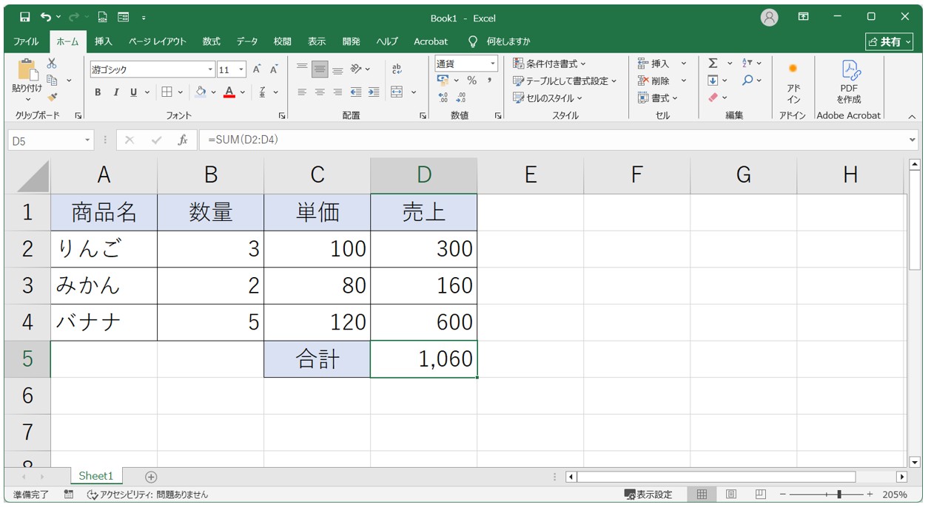Viewport: 928px width, 507px height.
Task: Toggle left text alignment
Action: click(x=302, y=92)
